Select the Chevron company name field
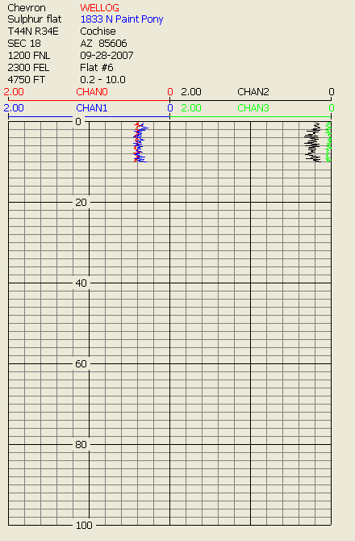The height and width of the screenshot is (541, 355). click(x=27, y=7)
